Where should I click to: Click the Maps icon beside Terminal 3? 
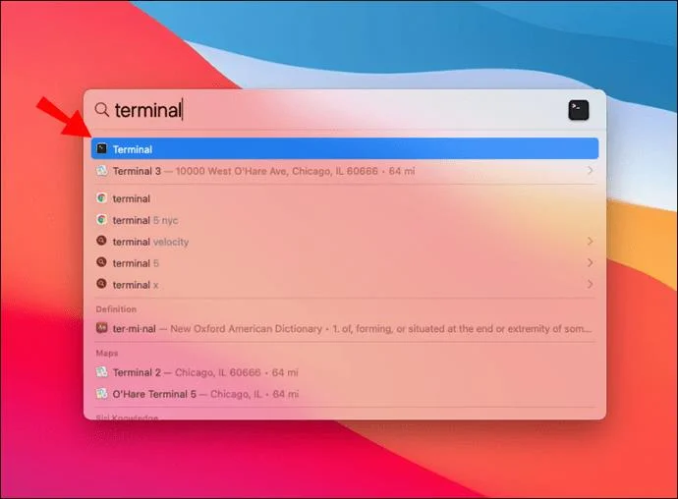[x=101, y=170]
